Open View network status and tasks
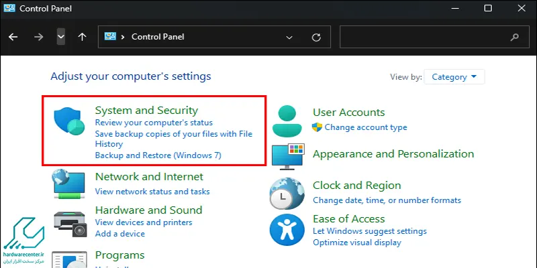The width and height of the screenshot is (537, 268). (152, 192)
